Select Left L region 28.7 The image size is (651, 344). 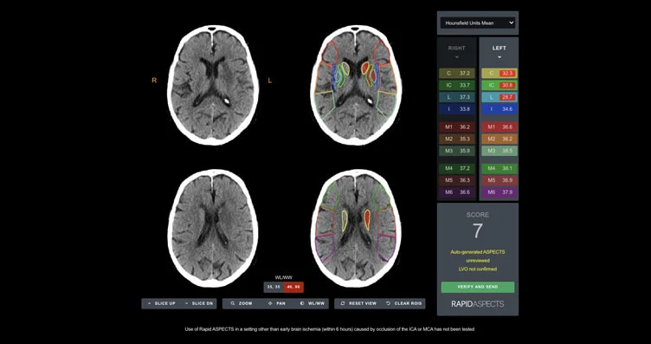500,98
